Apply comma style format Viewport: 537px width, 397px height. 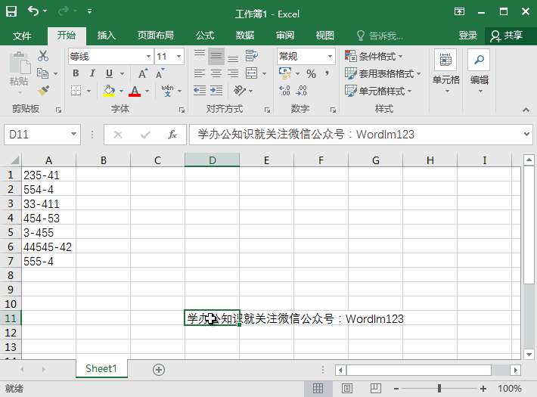point(327,73)
